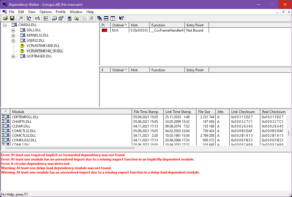Collapse the CIMGUI.DLL tree node
Image resolution: width=292 pixels, height=197 pixels.
pyautogui.click(x=5, y=25)
